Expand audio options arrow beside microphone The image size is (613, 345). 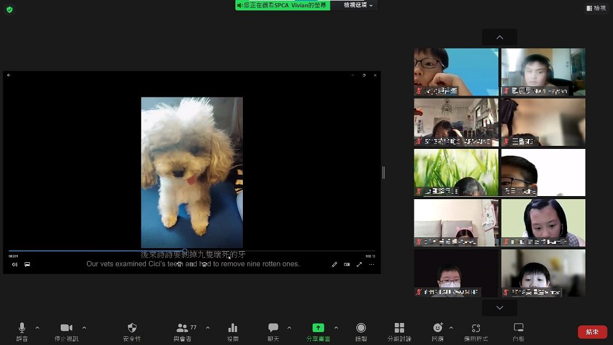tap(37, 327)
